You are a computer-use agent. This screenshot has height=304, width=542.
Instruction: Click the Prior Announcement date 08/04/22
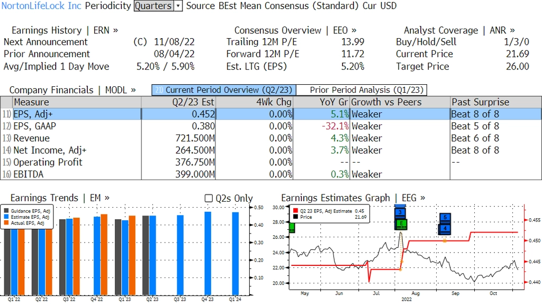[x=174, y=54]
